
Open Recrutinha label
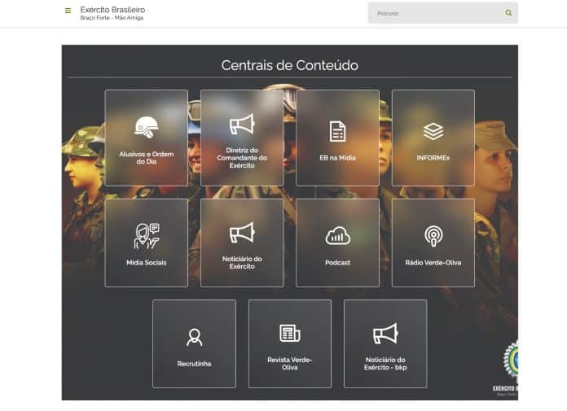194,364
